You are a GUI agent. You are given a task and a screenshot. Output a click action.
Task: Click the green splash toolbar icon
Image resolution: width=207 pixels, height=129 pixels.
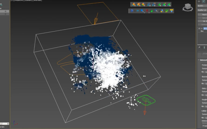167,11
